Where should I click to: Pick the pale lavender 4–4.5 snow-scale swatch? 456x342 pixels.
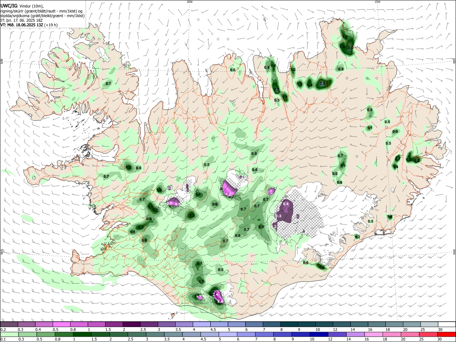(x=201, y=324)
